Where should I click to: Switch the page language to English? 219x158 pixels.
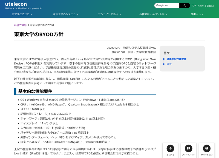tap(210, 5)
